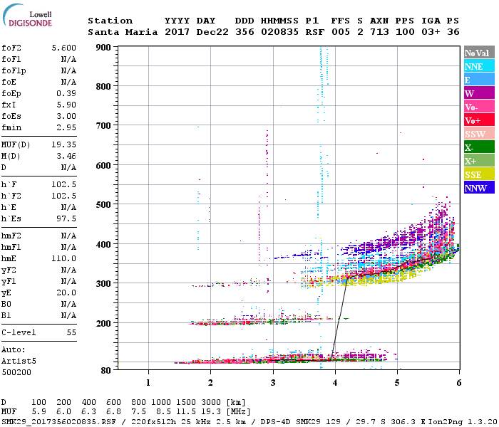Select the NNE cyan legend swatch

point(479,66)
